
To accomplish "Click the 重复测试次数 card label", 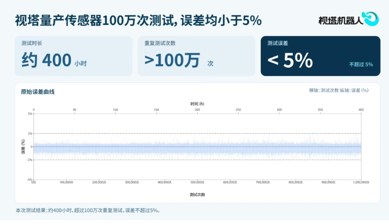I will [160, 43].
